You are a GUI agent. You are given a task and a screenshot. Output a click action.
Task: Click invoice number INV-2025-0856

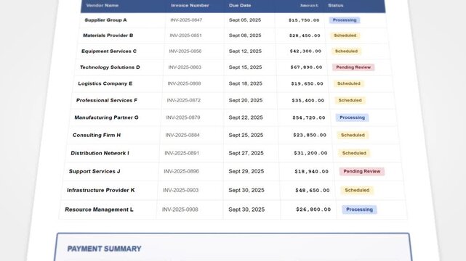[x=185, y=51]
